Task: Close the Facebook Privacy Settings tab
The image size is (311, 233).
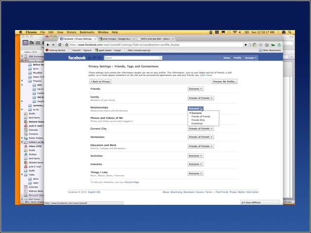Action: click(x=95, y=39)
